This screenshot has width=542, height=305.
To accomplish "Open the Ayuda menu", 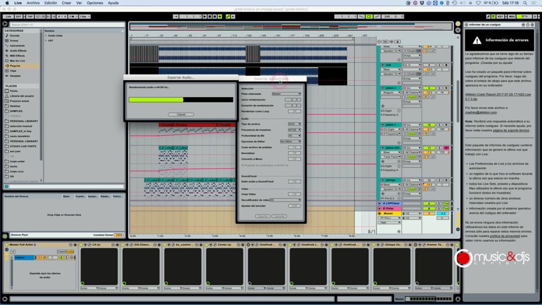I will 113,3.
